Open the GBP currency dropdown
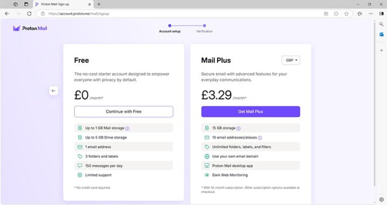 pos(291,60)
